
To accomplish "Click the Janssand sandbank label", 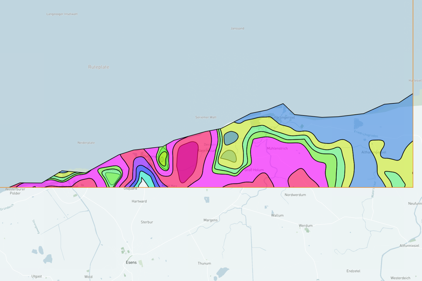I will (x=237, y=28).
